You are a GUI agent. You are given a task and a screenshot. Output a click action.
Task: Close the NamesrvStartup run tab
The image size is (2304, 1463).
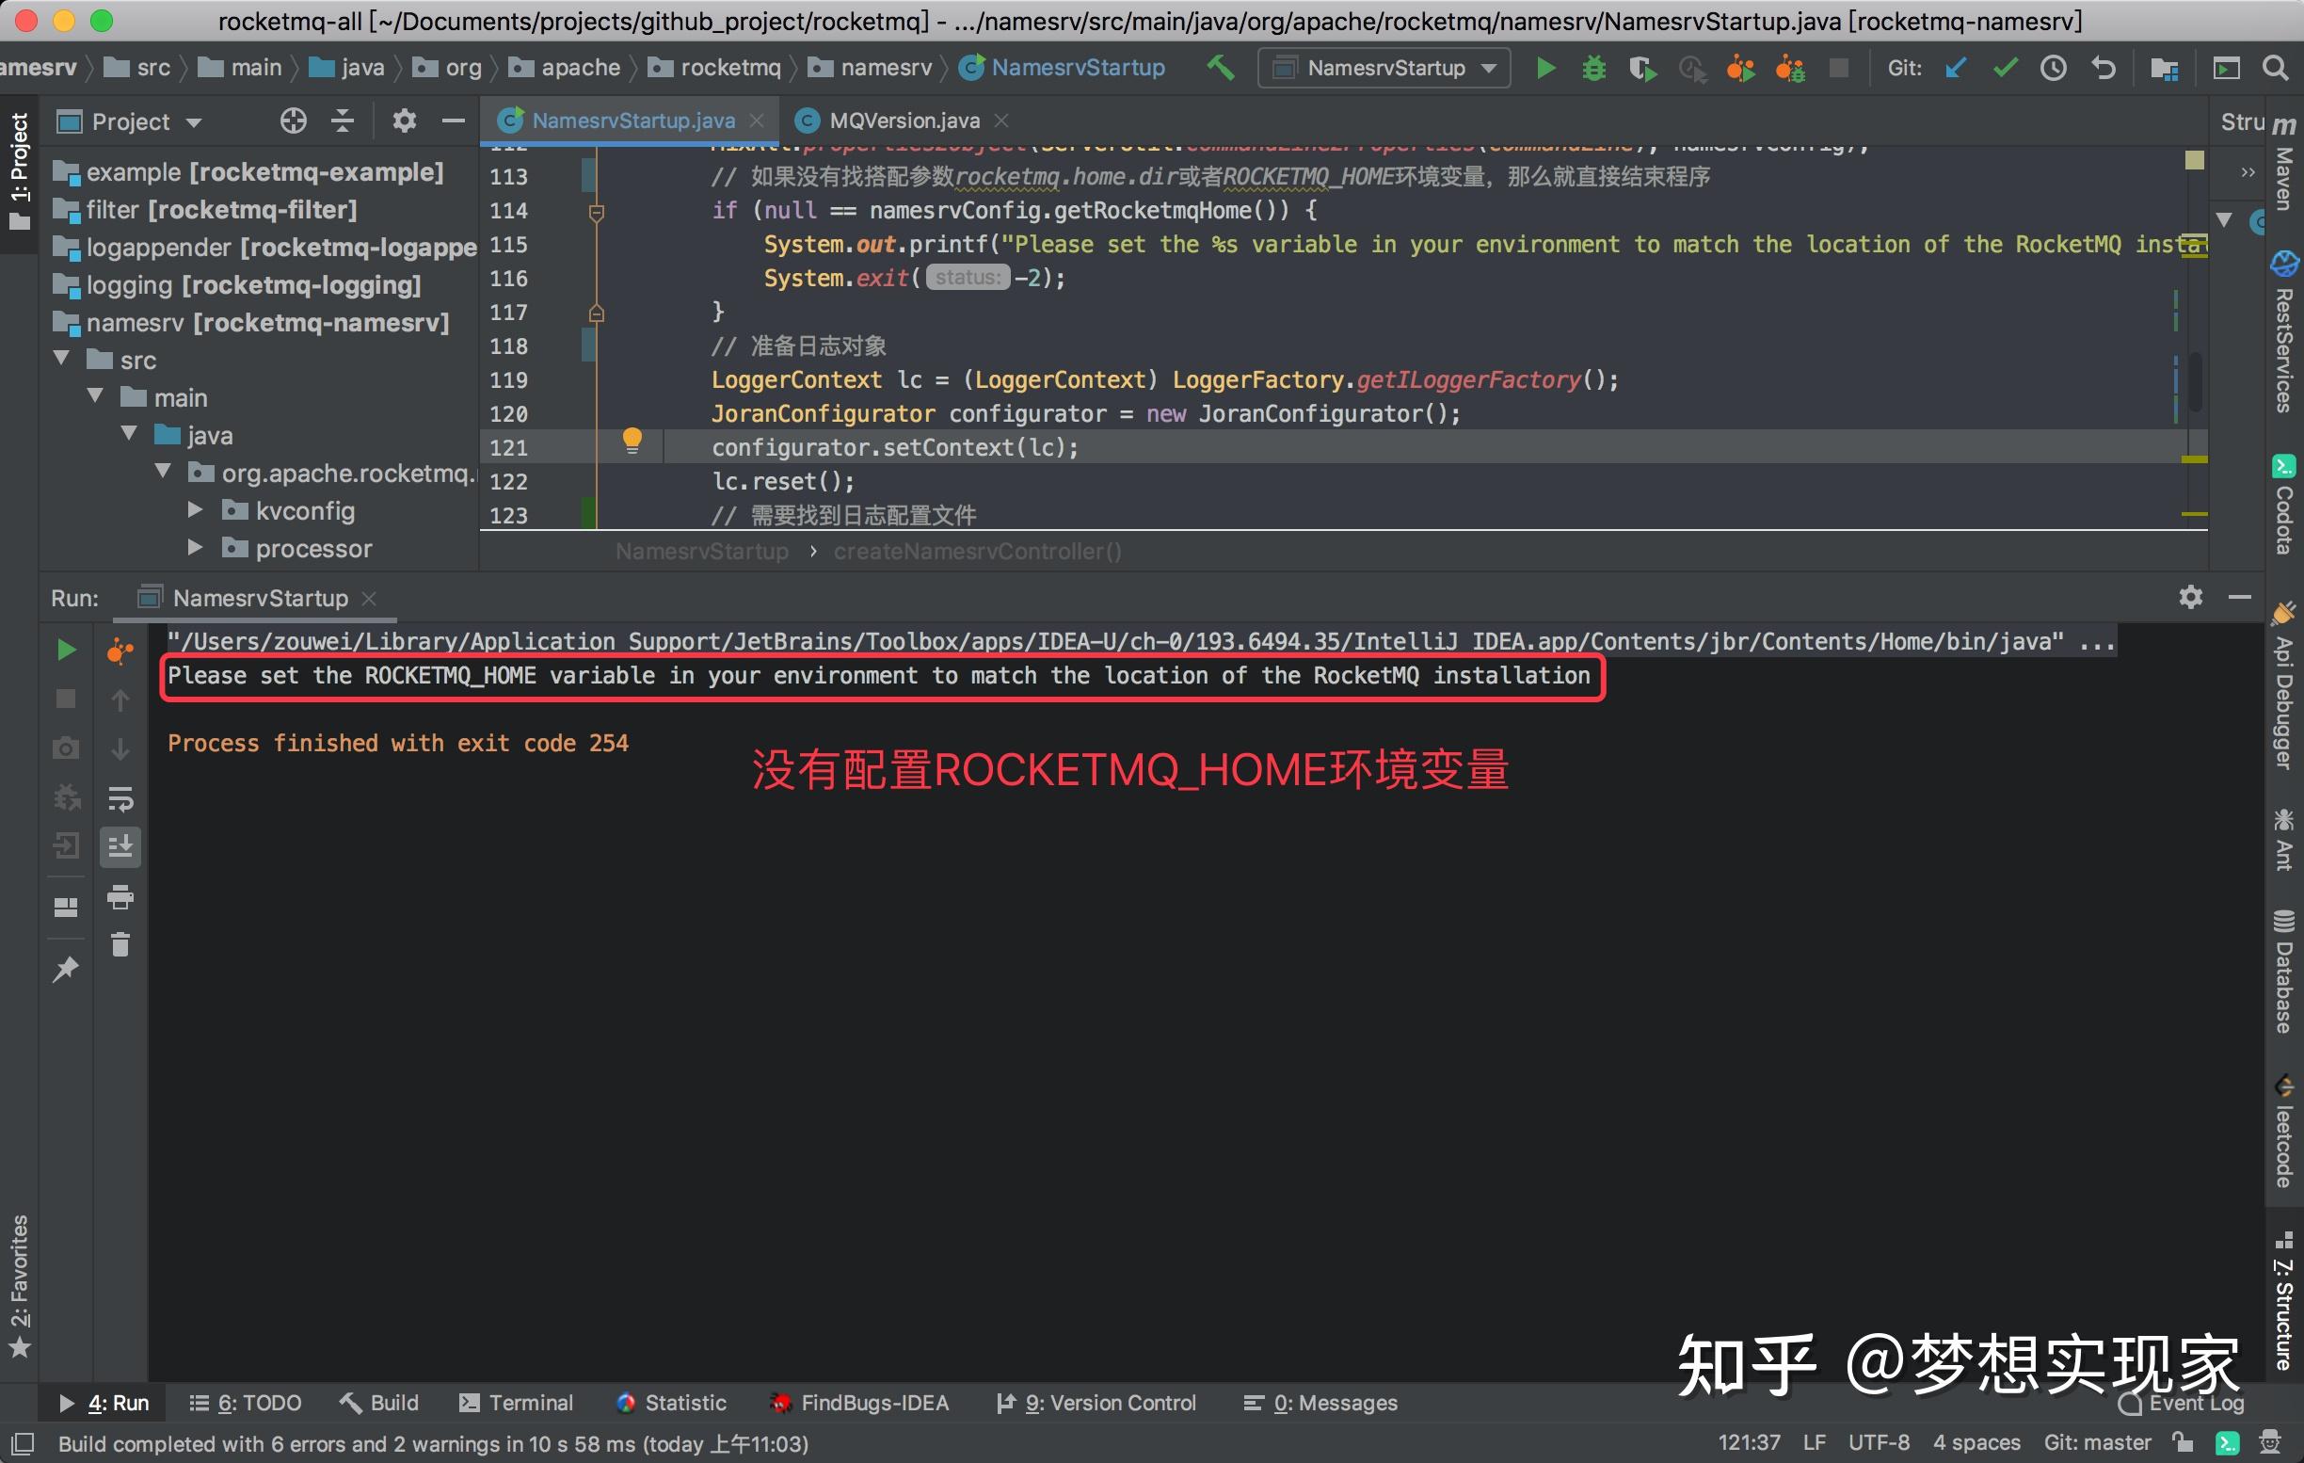369,598
